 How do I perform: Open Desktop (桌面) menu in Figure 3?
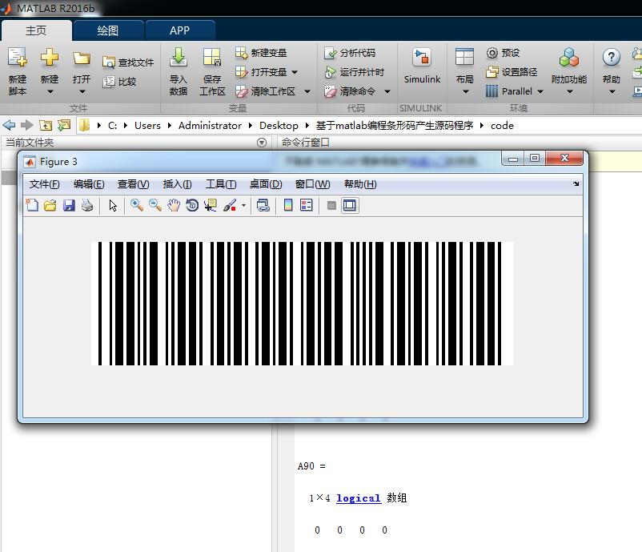[x=266, y=184]
